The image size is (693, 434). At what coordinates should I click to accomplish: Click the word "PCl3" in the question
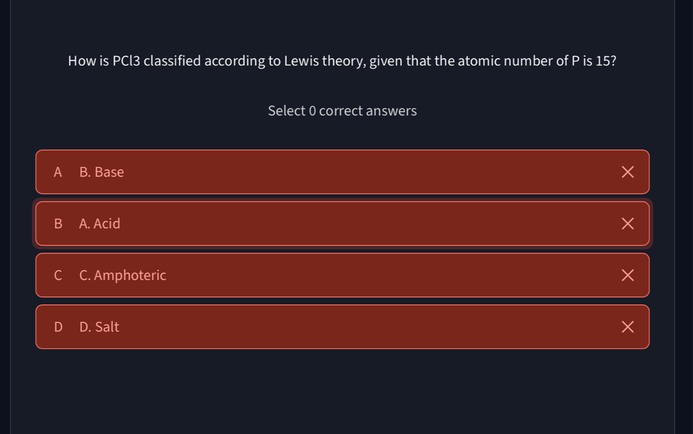126,61
